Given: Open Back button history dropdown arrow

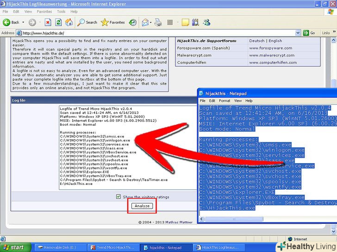Looking at the screenshot, I should 23,22.
